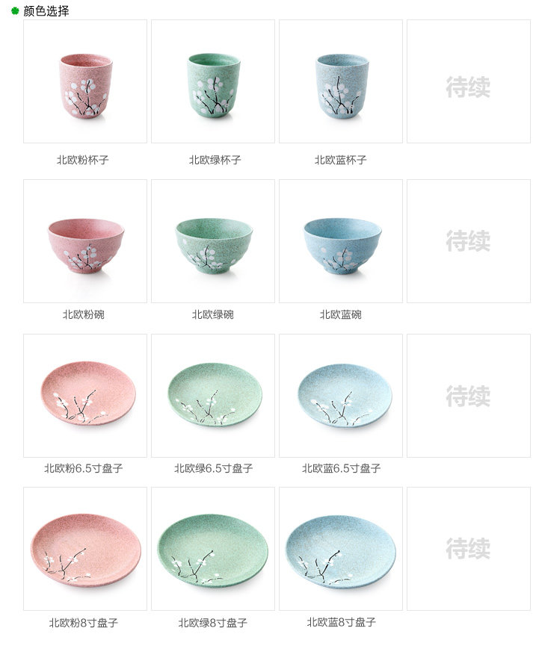This screenshot has width=539, height=672.
Task: Click the 待续 placeholder in the 8-inch plates row
Action: coord(468,548)
